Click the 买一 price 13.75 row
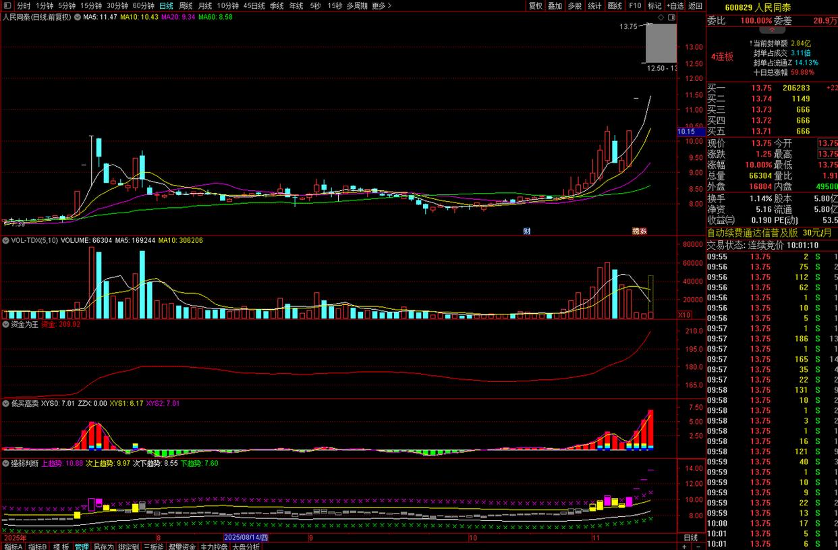 [x=772, y=88]
